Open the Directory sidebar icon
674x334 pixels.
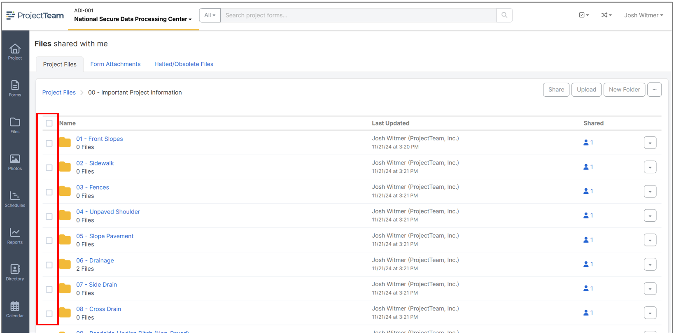(x=15, y=273)
